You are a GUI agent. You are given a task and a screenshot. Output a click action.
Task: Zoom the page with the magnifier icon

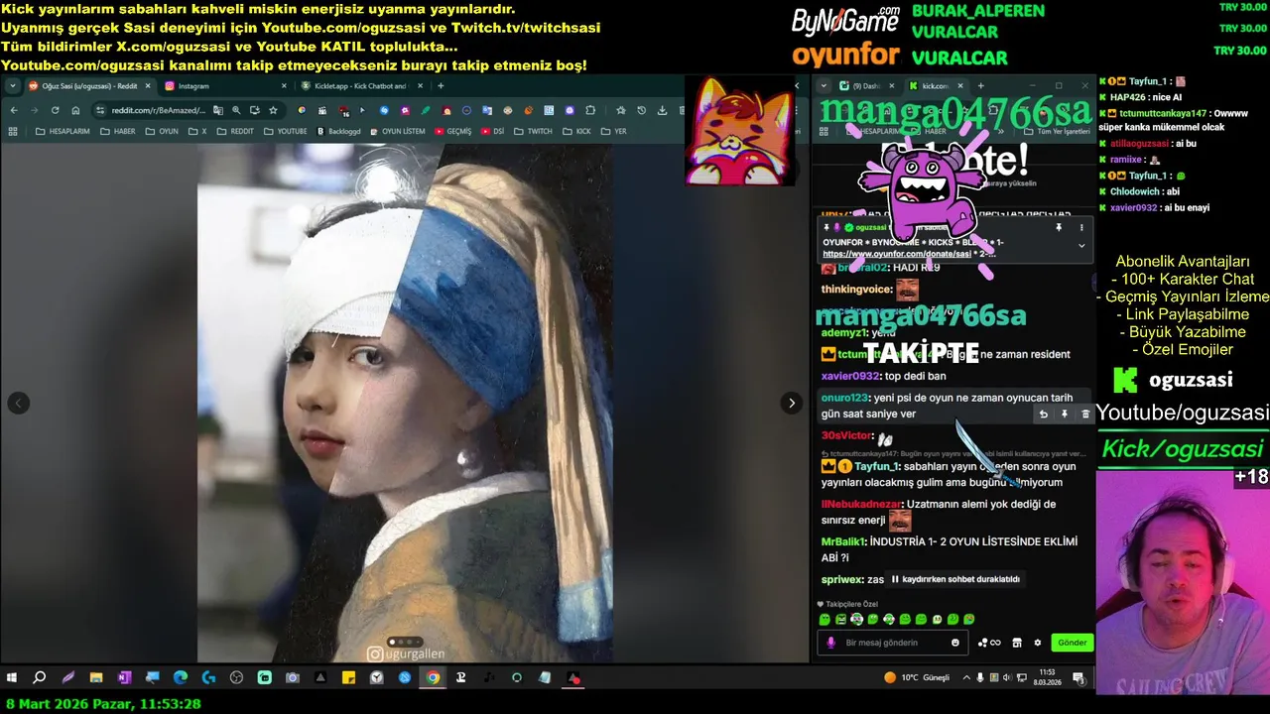click(x=236, y=110)
